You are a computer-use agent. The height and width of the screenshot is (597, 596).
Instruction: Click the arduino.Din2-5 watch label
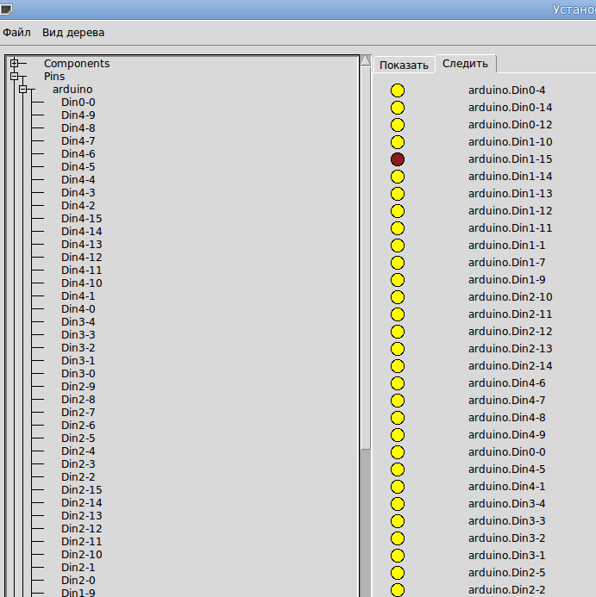507,573
